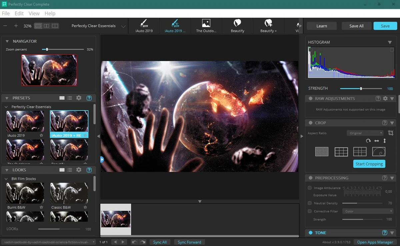
Task: Toggle the Preprocessing section on/off dot
Action: point(310,178)
